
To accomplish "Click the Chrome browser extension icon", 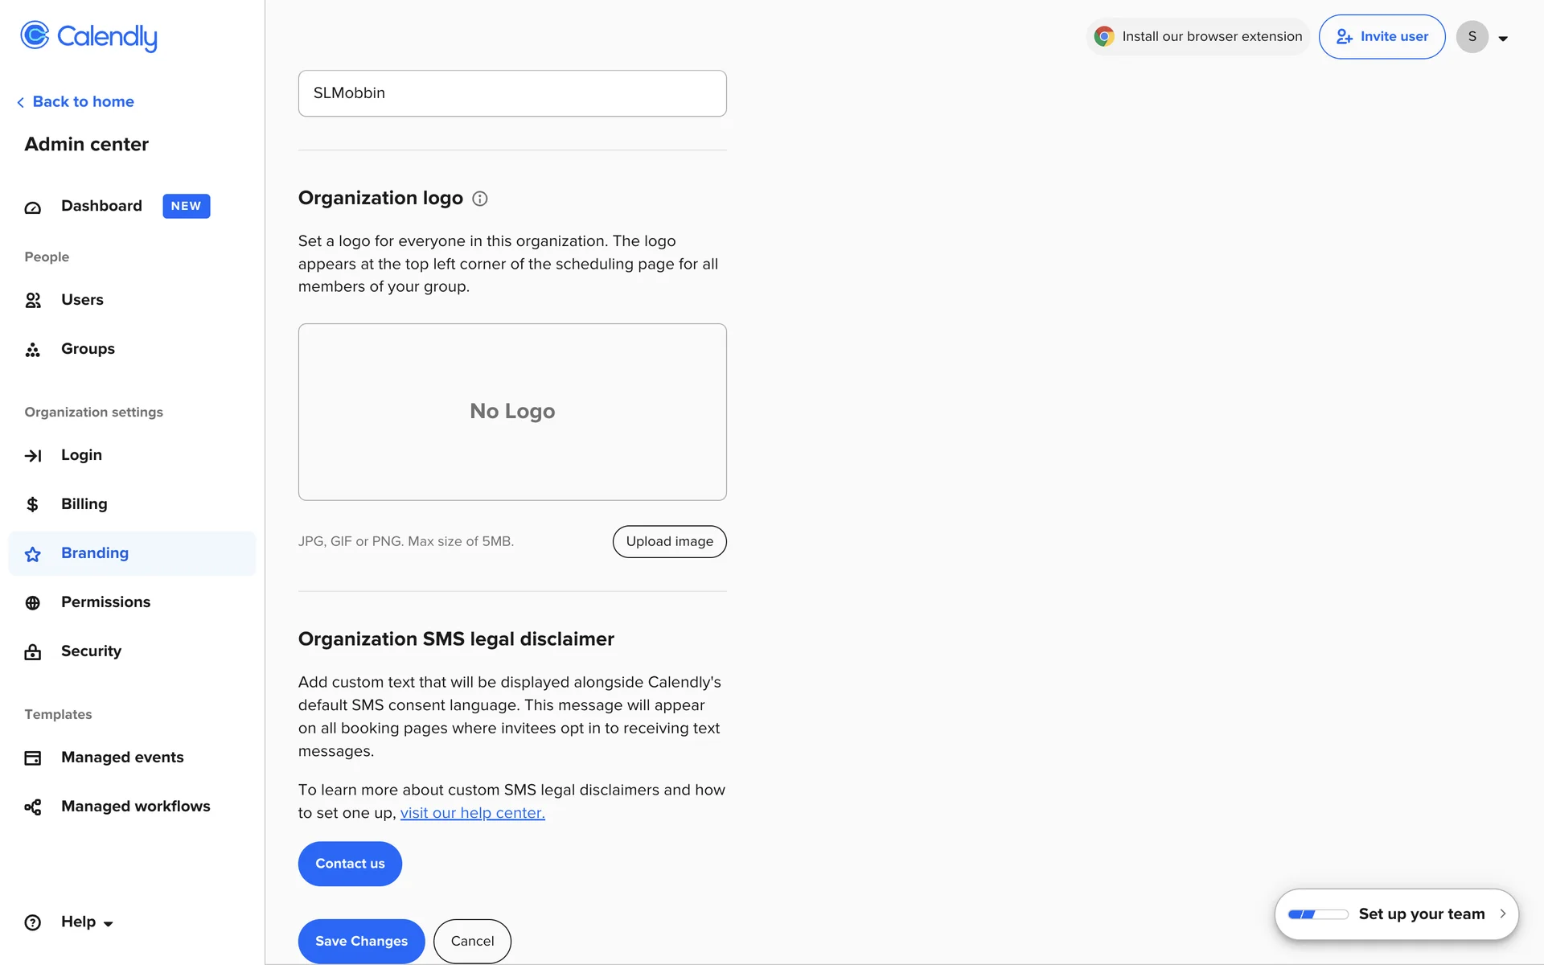I will (1104, 37).
